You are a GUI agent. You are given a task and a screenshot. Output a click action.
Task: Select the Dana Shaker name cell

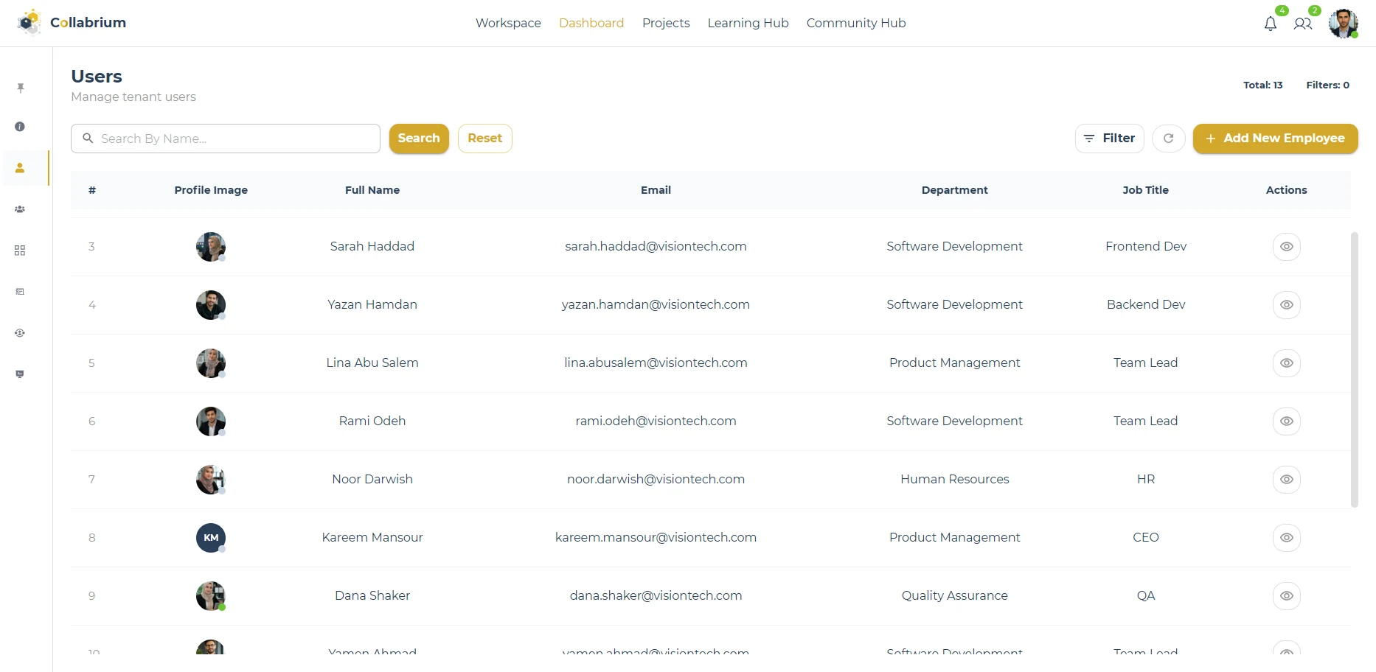(x=372, y=595)
